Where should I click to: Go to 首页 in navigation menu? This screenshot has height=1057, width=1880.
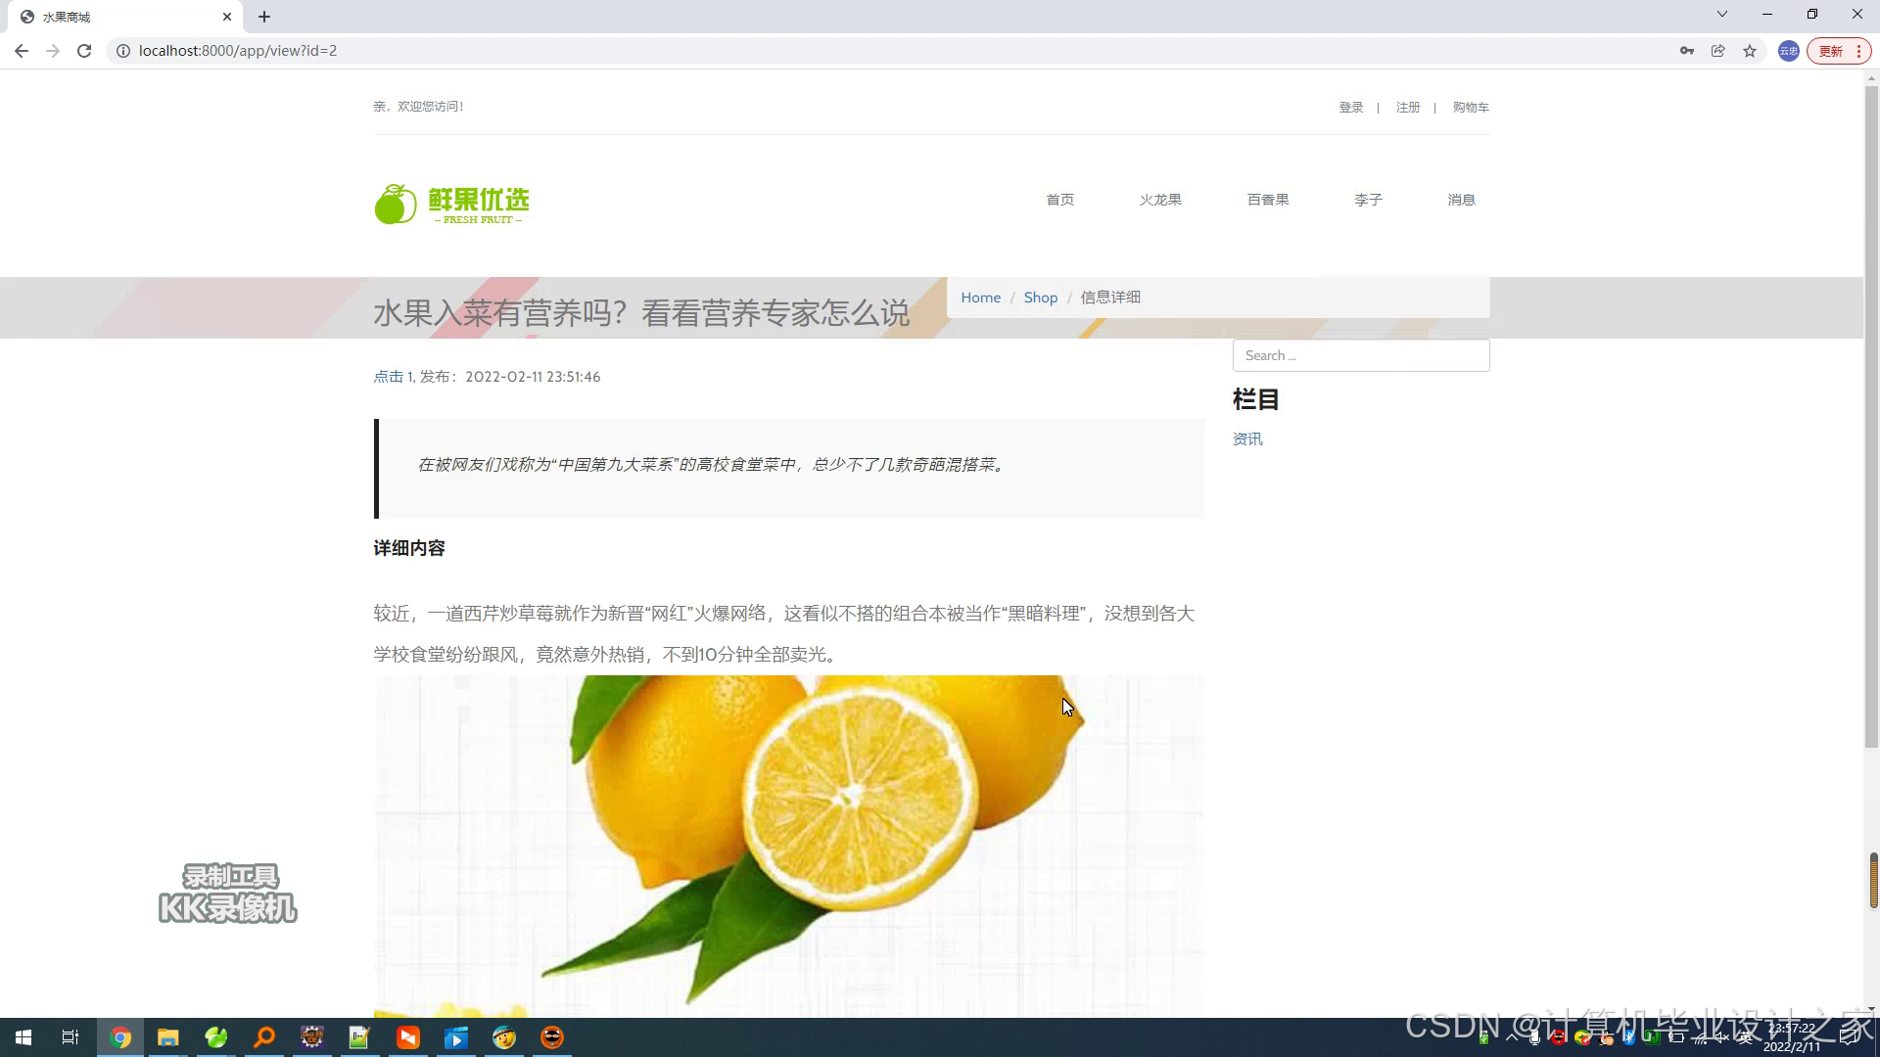(x=1060, y=200)
